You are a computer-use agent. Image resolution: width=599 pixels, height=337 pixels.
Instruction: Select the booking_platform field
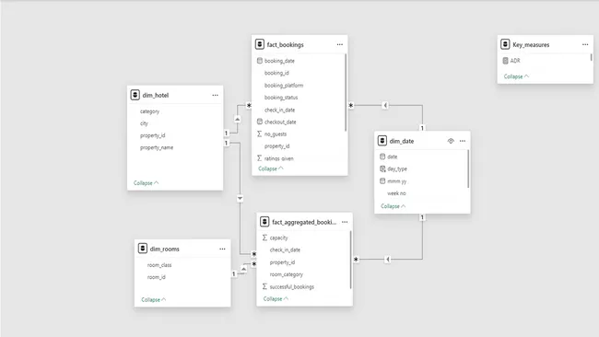[284, 85]
